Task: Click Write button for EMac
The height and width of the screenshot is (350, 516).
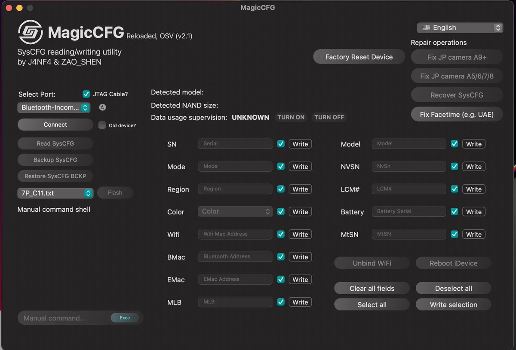Action: coord(300,280)
